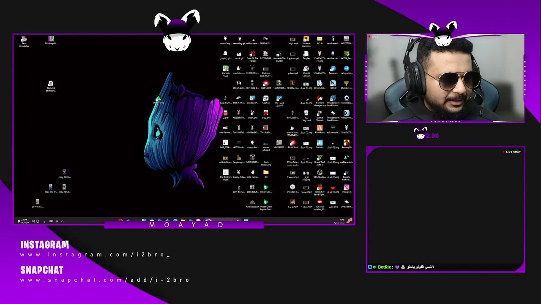Click the Snapchat URL text
541x304 pixels.
[x=105, y=280]
